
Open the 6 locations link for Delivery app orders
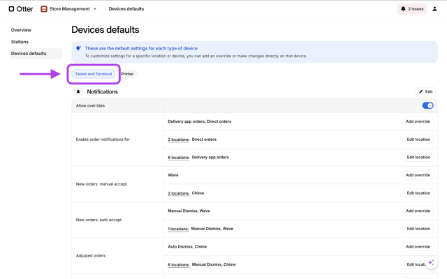pyautogui.click(x=179, y=158)
